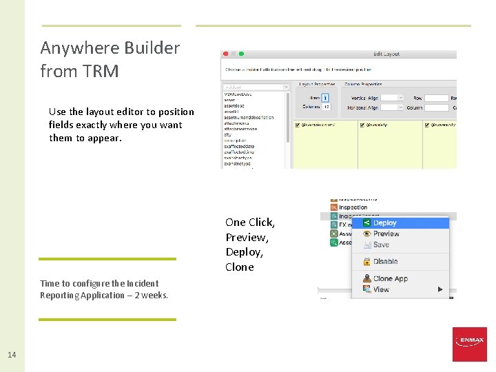
Task: Select 'assetnumanddescription' in the attribute list
Action: point(249,117)
